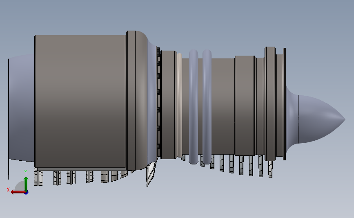Click the blue Z axis dot of the triad

(x=27, y=193)
